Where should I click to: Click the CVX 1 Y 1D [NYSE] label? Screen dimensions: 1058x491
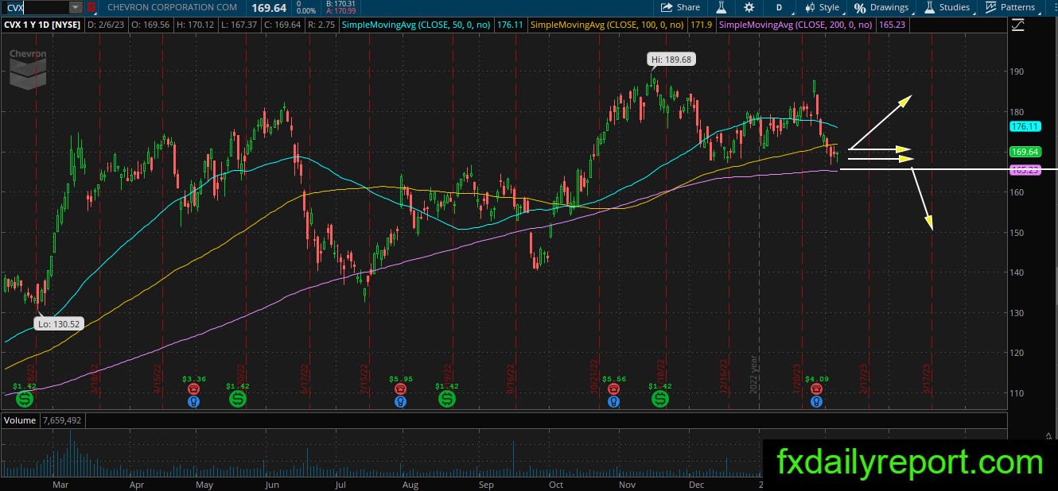[43, 25]
